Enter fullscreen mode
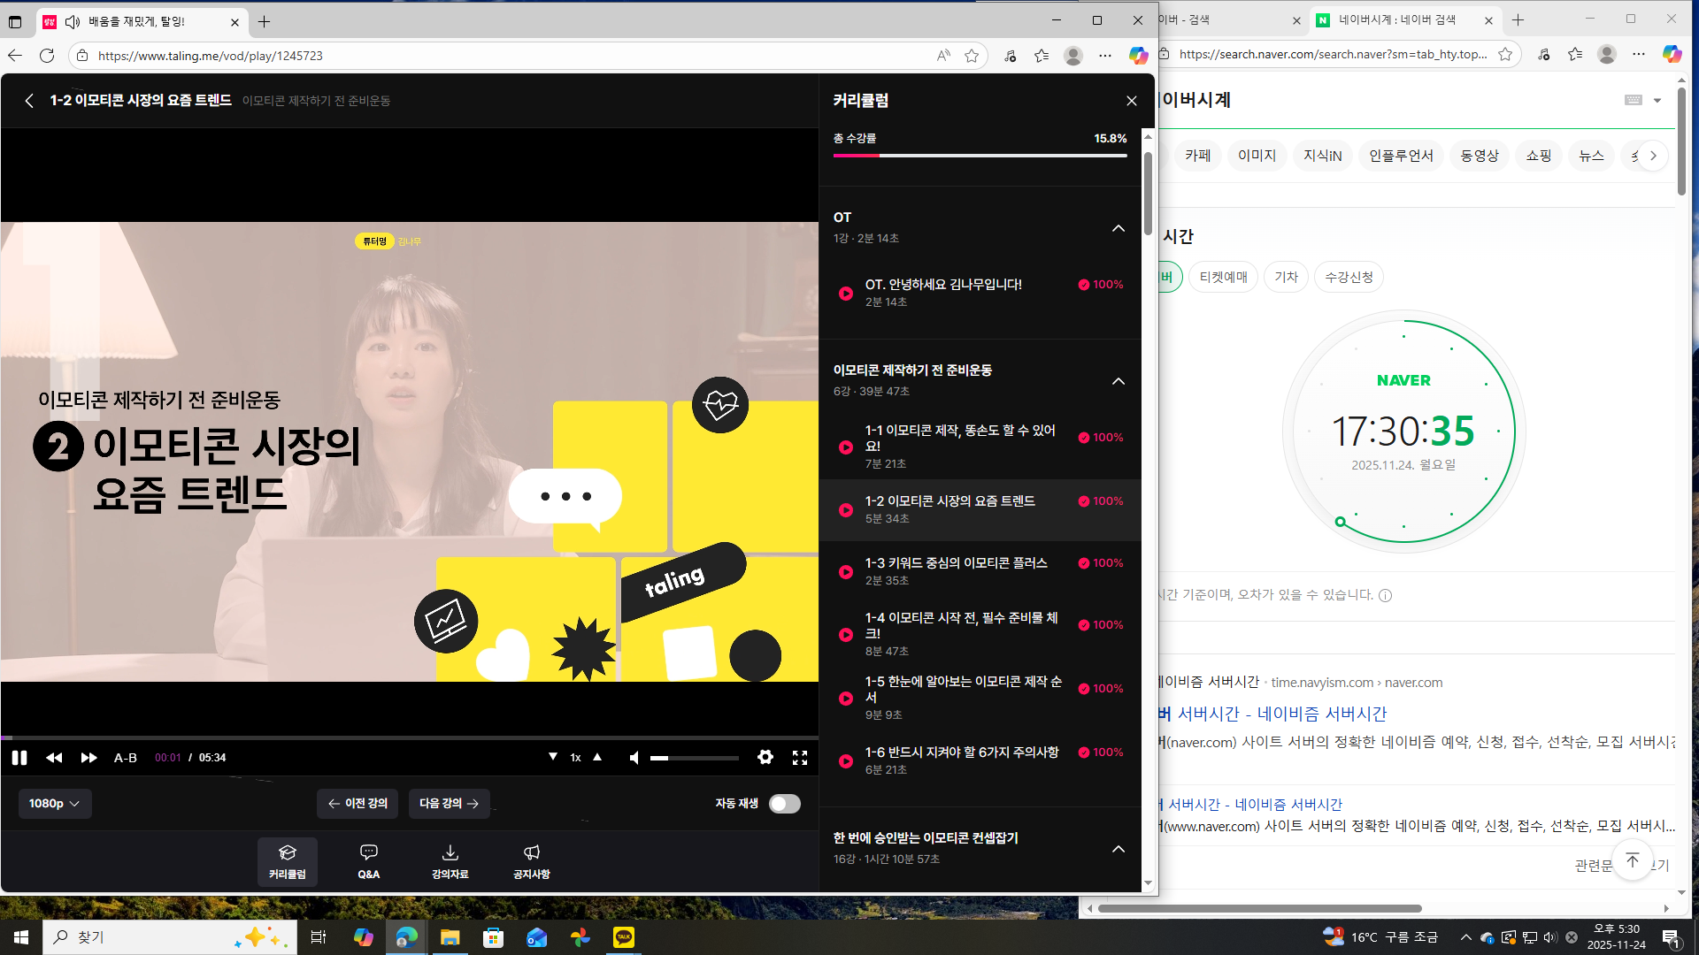This screenshot has width=1699, height=955. coord(800,758)
